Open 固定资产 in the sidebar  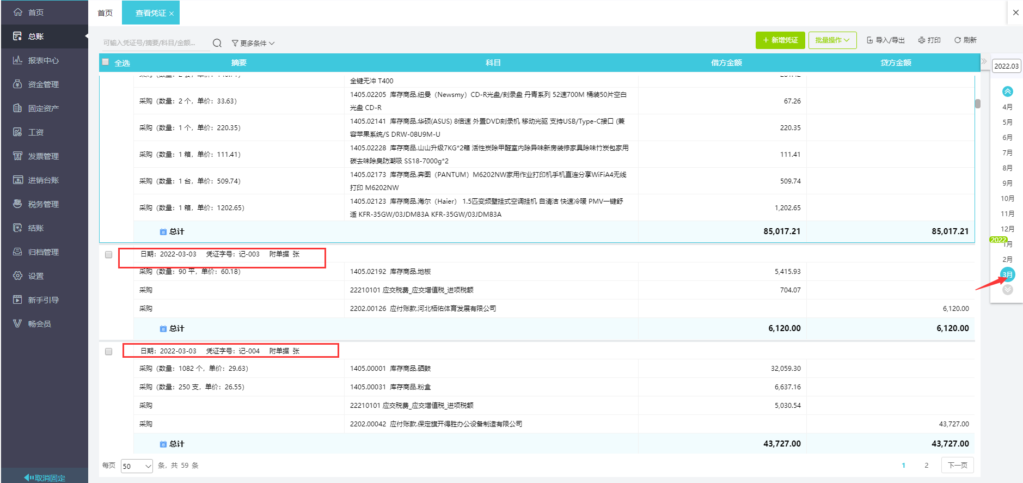pos(43,108)
